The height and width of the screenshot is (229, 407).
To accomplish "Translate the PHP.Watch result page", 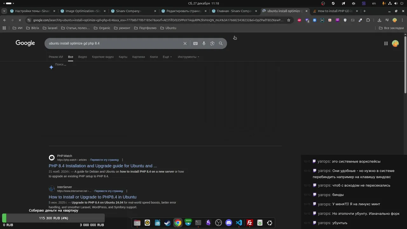I will coord(104,160).
